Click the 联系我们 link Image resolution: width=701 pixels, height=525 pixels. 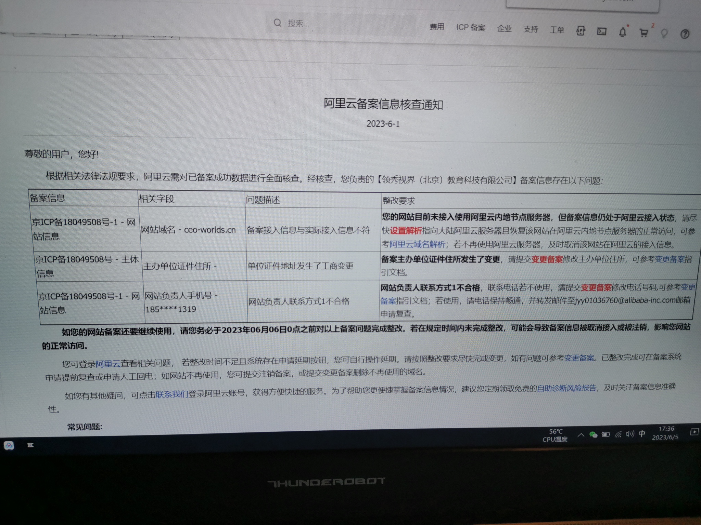tap(172, 394)
